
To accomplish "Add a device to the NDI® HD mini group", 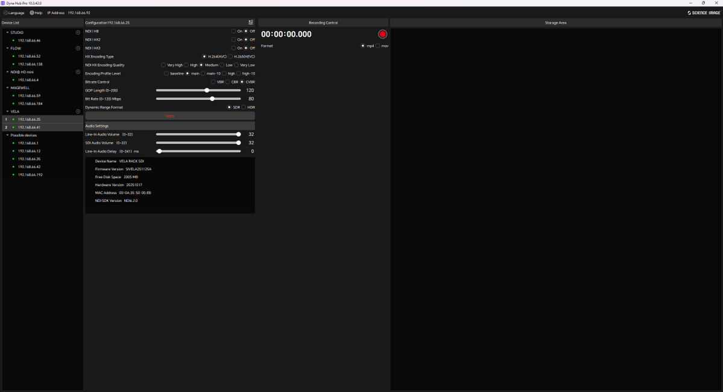I will tap(78, 72).
